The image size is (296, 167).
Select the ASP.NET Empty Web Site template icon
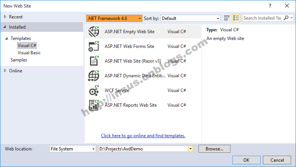pyautogui.click(x=94, y=32)
